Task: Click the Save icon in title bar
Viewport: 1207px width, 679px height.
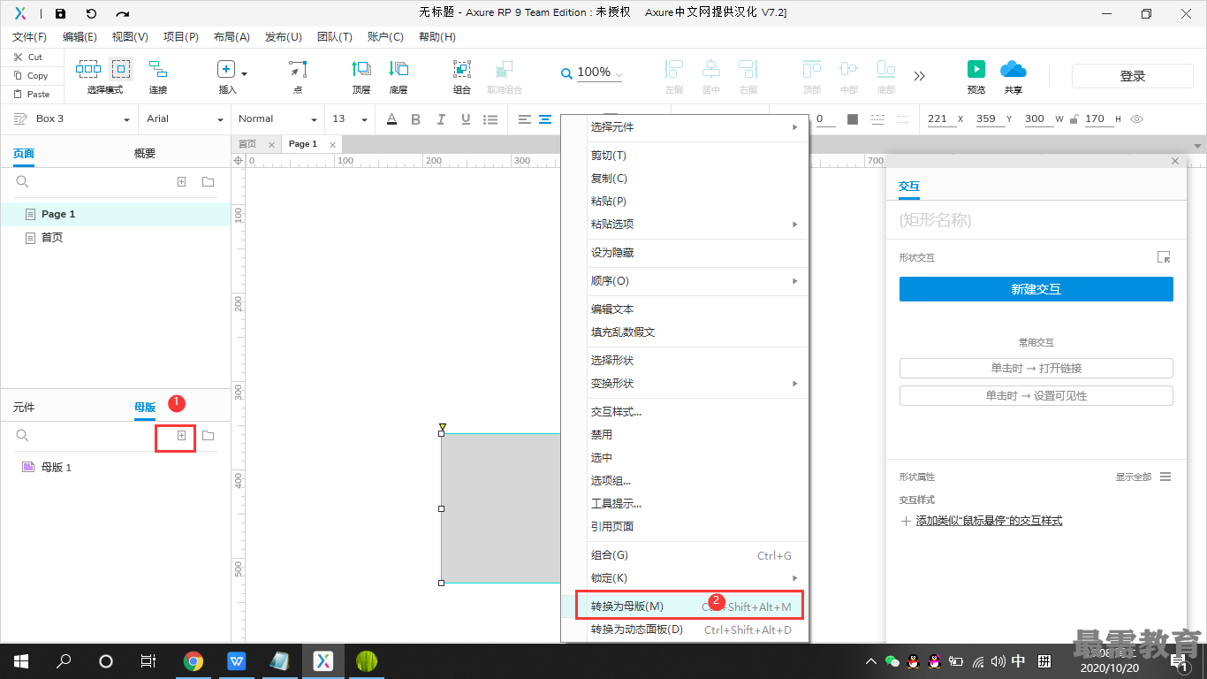Action: (60, 13)
